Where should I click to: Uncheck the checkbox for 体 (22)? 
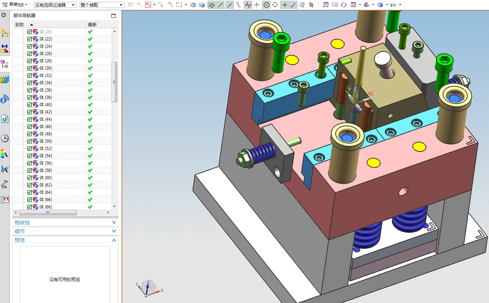pos(30,39)
